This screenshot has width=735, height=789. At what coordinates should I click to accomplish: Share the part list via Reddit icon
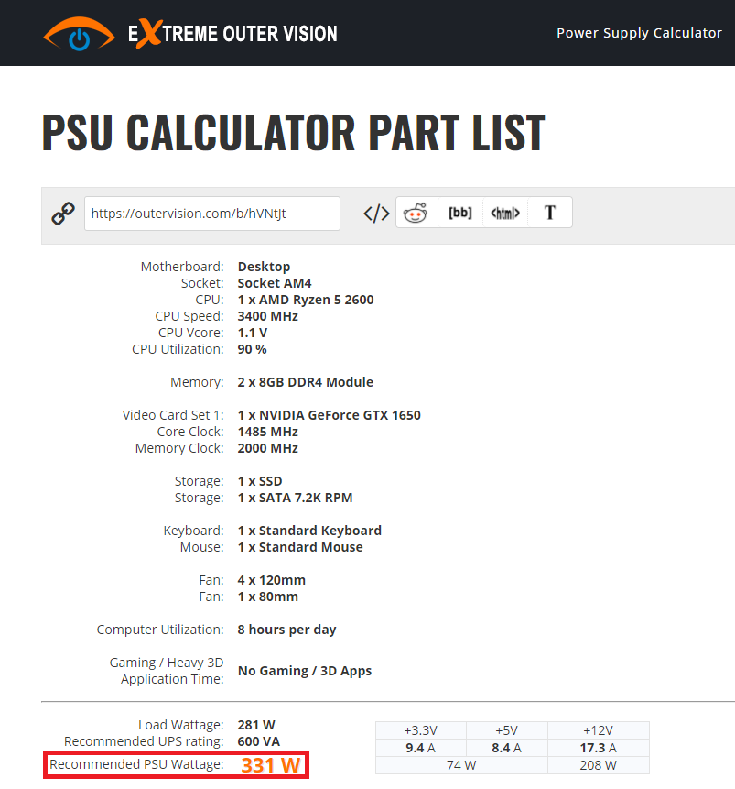[416, 213]
